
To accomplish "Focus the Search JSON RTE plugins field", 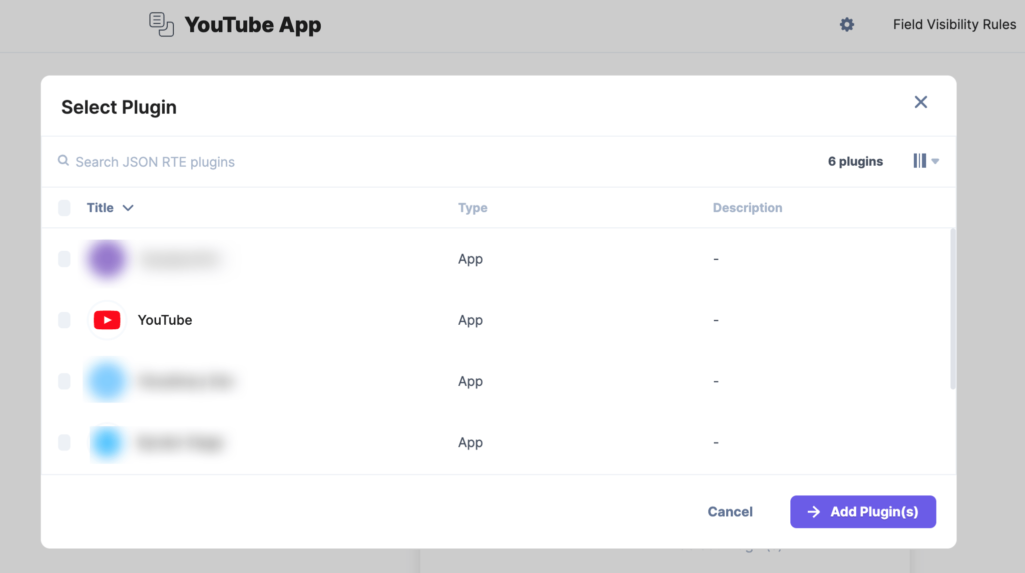I will coord(155,162).
